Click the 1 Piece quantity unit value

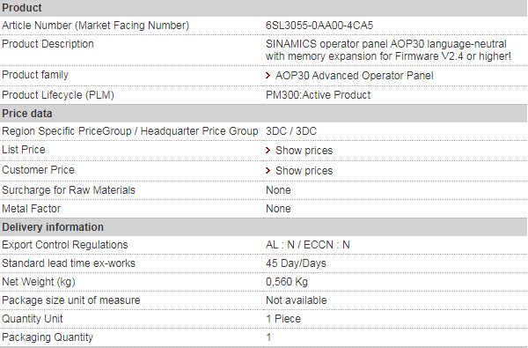(282, 319)
